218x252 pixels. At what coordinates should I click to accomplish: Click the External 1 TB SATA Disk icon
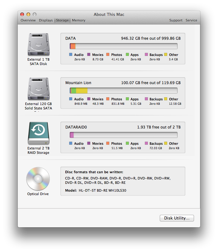[x=38, y=45]
